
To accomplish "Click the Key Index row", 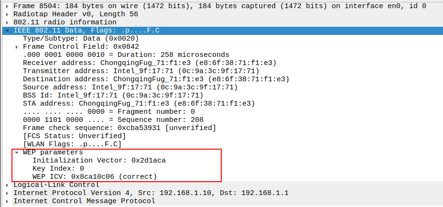I will (58, 169).
